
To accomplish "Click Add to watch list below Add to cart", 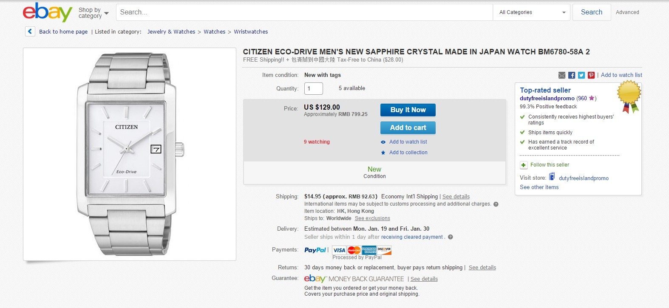I will coord(408,142).
